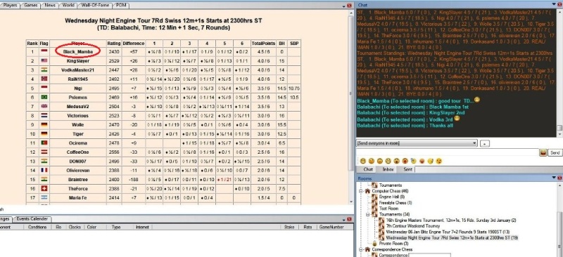The image size is (563, 257).
Task: Click the flag icon in TheForce's row
Action: (x=44, y=188)
